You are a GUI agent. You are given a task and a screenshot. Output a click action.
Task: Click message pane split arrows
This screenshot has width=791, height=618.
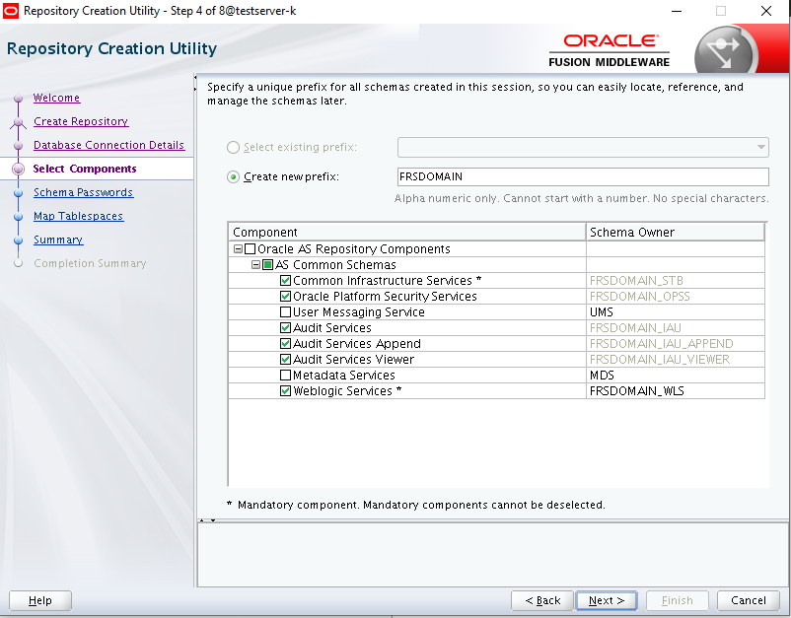207,520
